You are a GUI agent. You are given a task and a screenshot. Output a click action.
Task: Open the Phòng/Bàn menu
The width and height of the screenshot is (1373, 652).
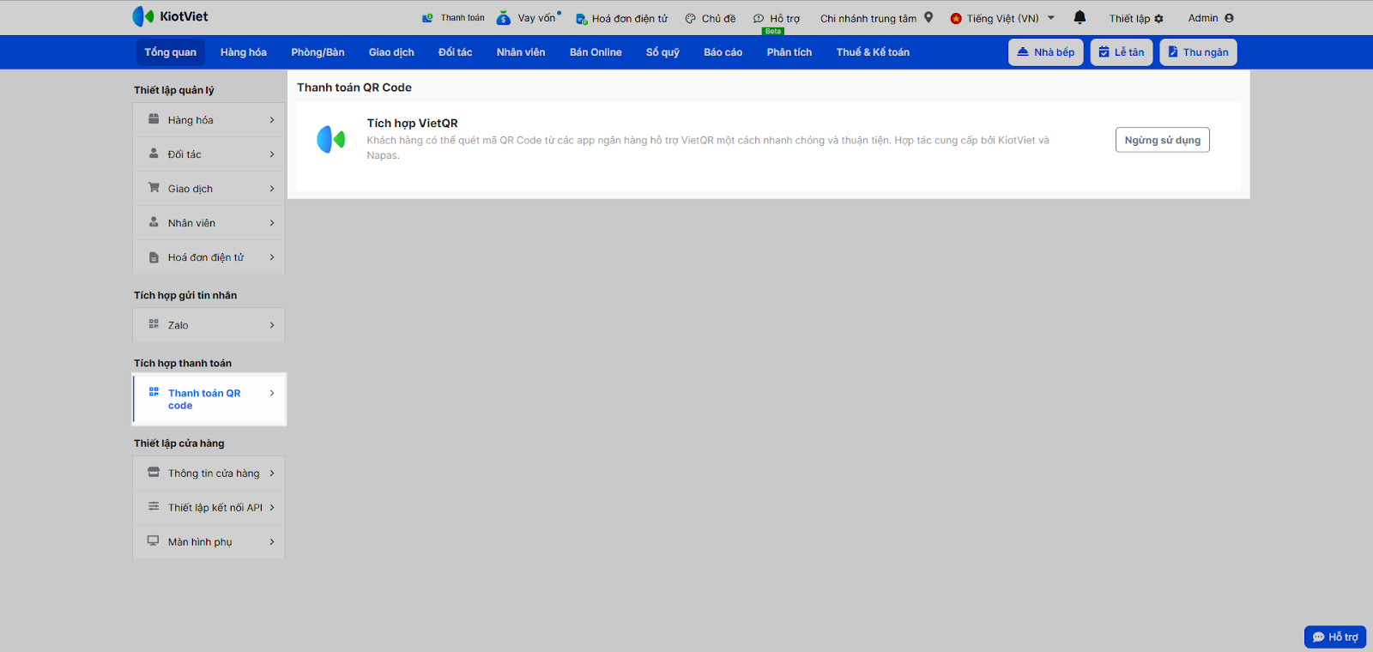pos(318,52)
